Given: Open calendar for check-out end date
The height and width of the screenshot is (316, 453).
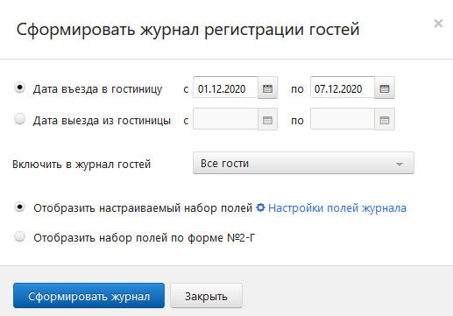Looking at the screenshot, I should pos(385,119).
